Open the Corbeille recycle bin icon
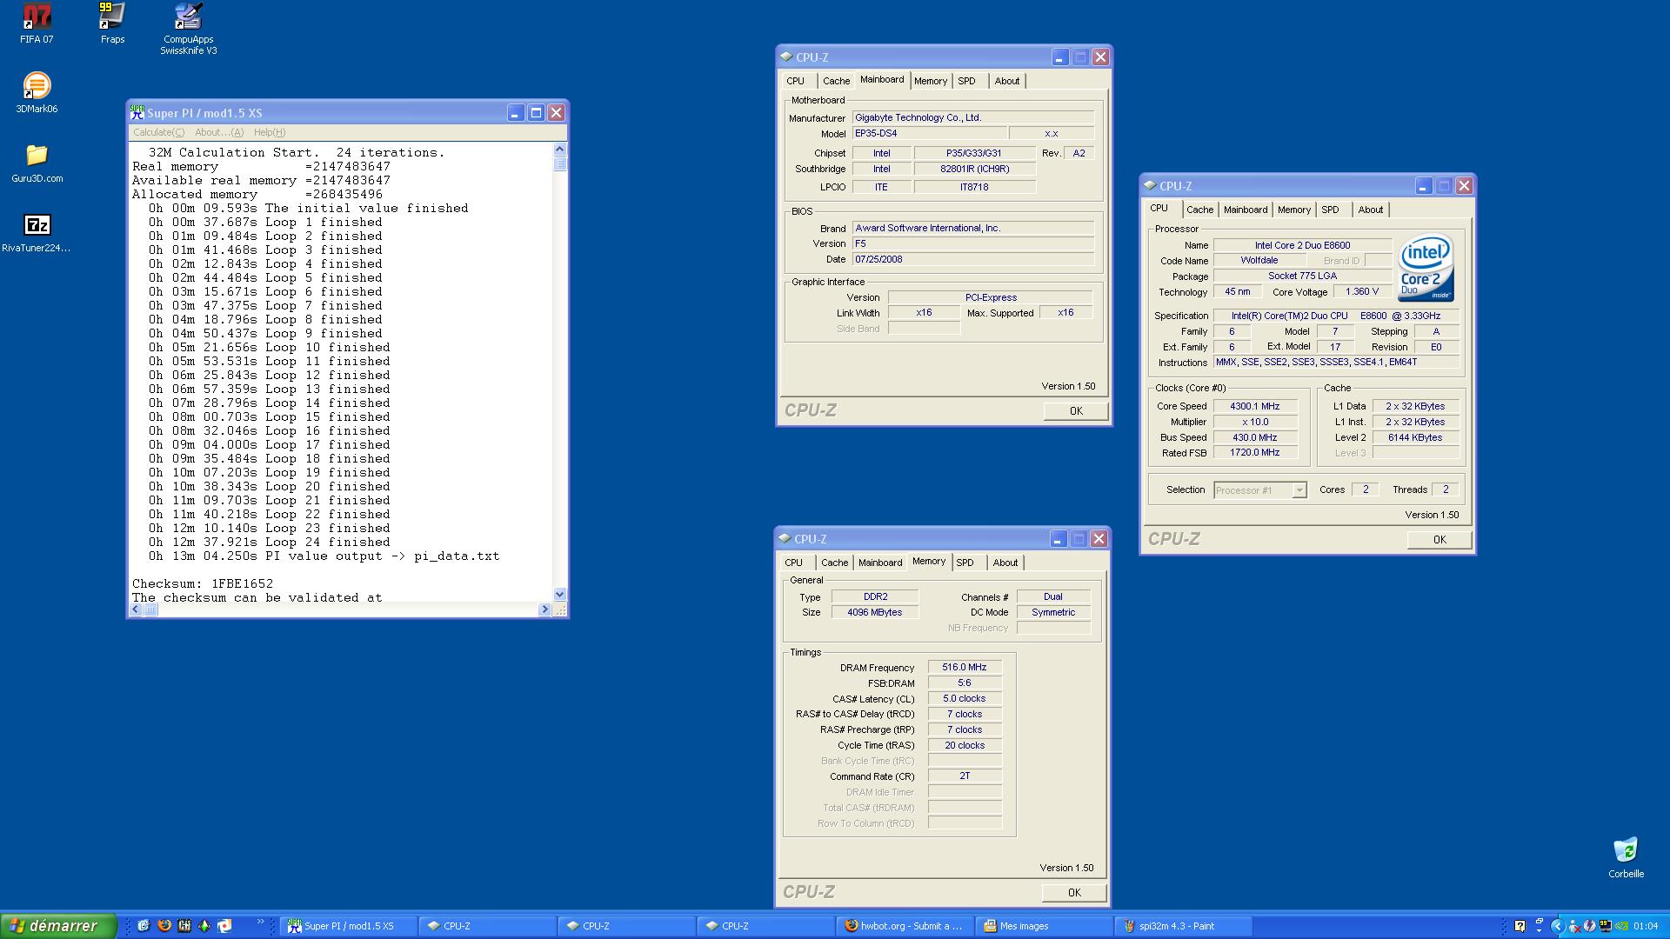The image size is (1670, 939). pyautogui.click(x=1626, y=858)
